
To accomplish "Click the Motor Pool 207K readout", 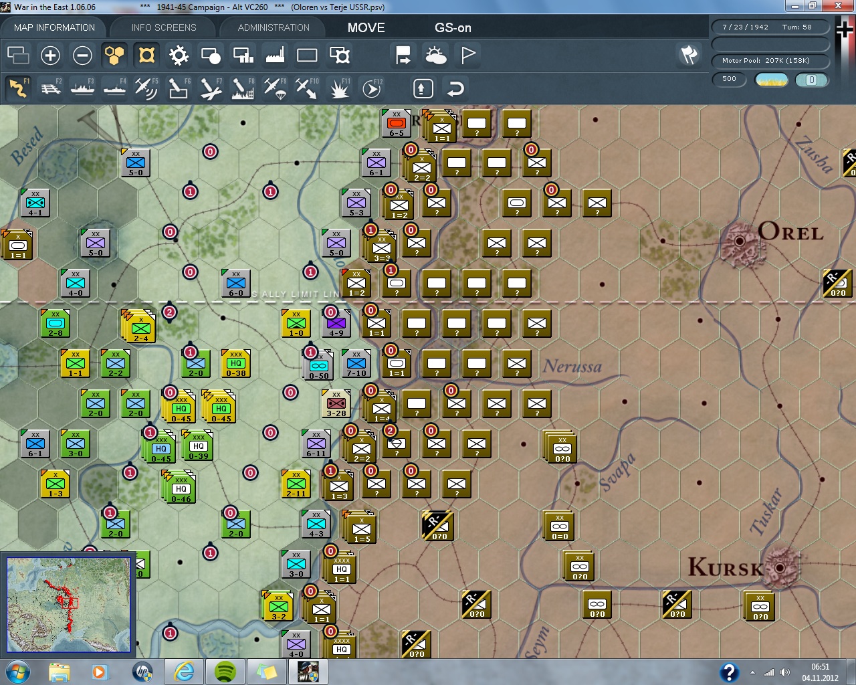I will pos(770,61).
